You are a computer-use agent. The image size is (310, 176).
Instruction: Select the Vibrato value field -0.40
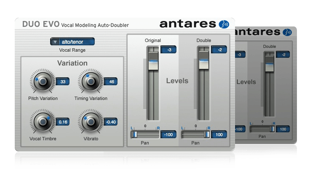coord(111,122)
